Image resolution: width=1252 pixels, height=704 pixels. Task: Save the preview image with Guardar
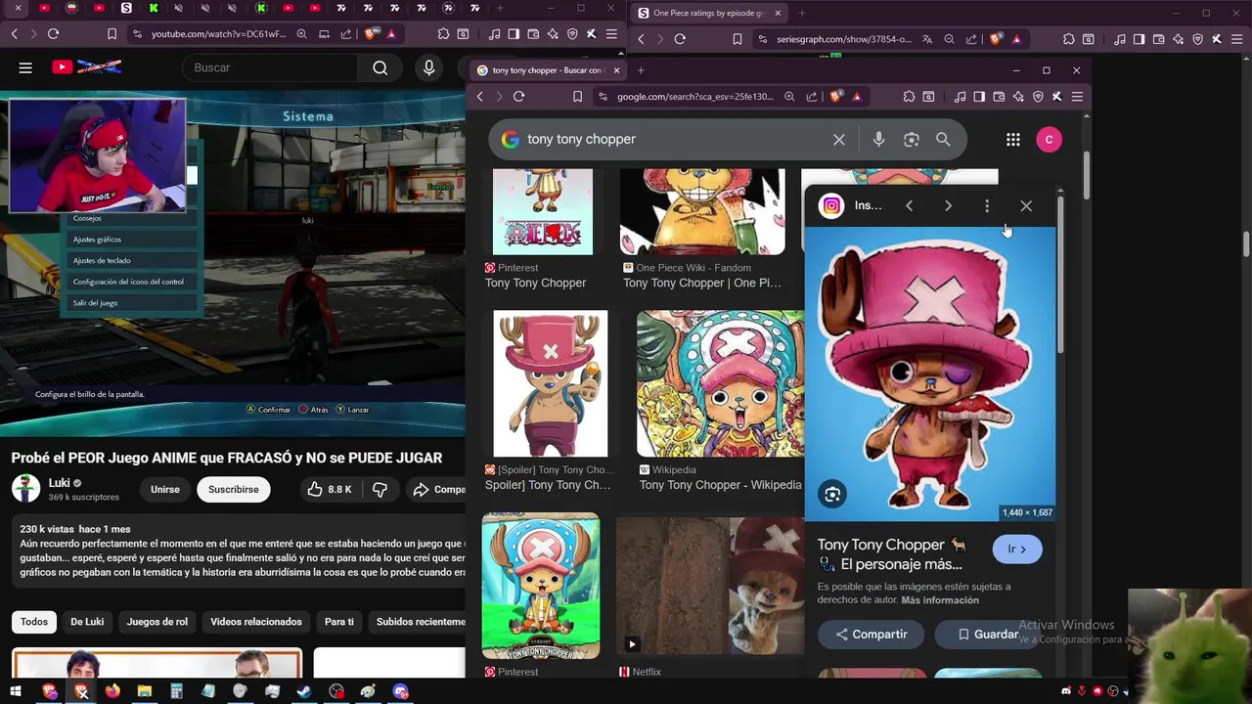(988, 635)
